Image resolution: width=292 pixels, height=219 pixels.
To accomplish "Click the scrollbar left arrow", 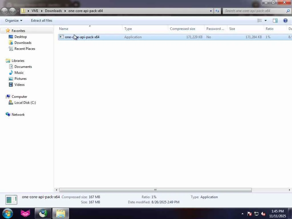I will pos(56,190).
